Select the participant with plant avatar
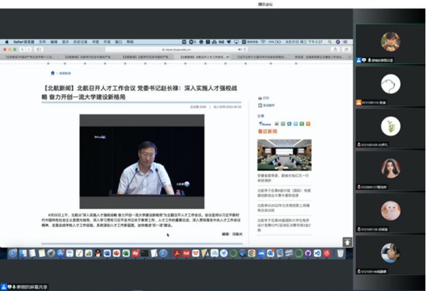Image resolution: width=426 pixels, height=291 pixels. (390, 126)
